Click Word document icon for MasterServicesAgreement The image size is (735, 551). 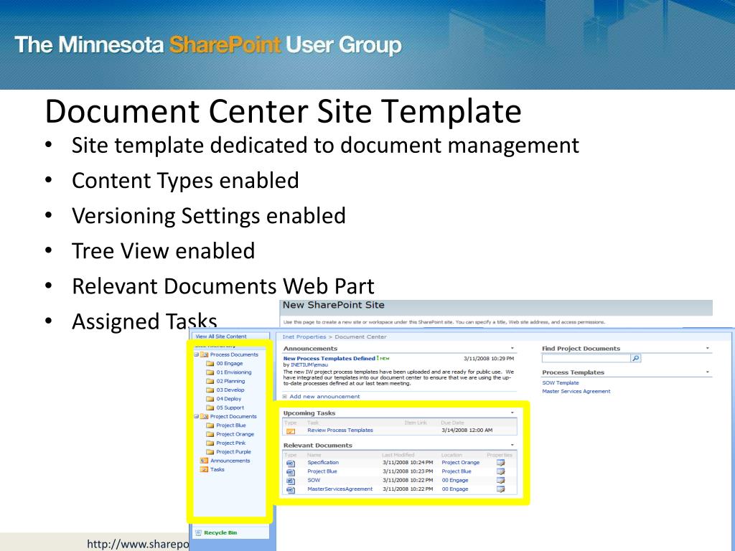[x=291, y=489]
